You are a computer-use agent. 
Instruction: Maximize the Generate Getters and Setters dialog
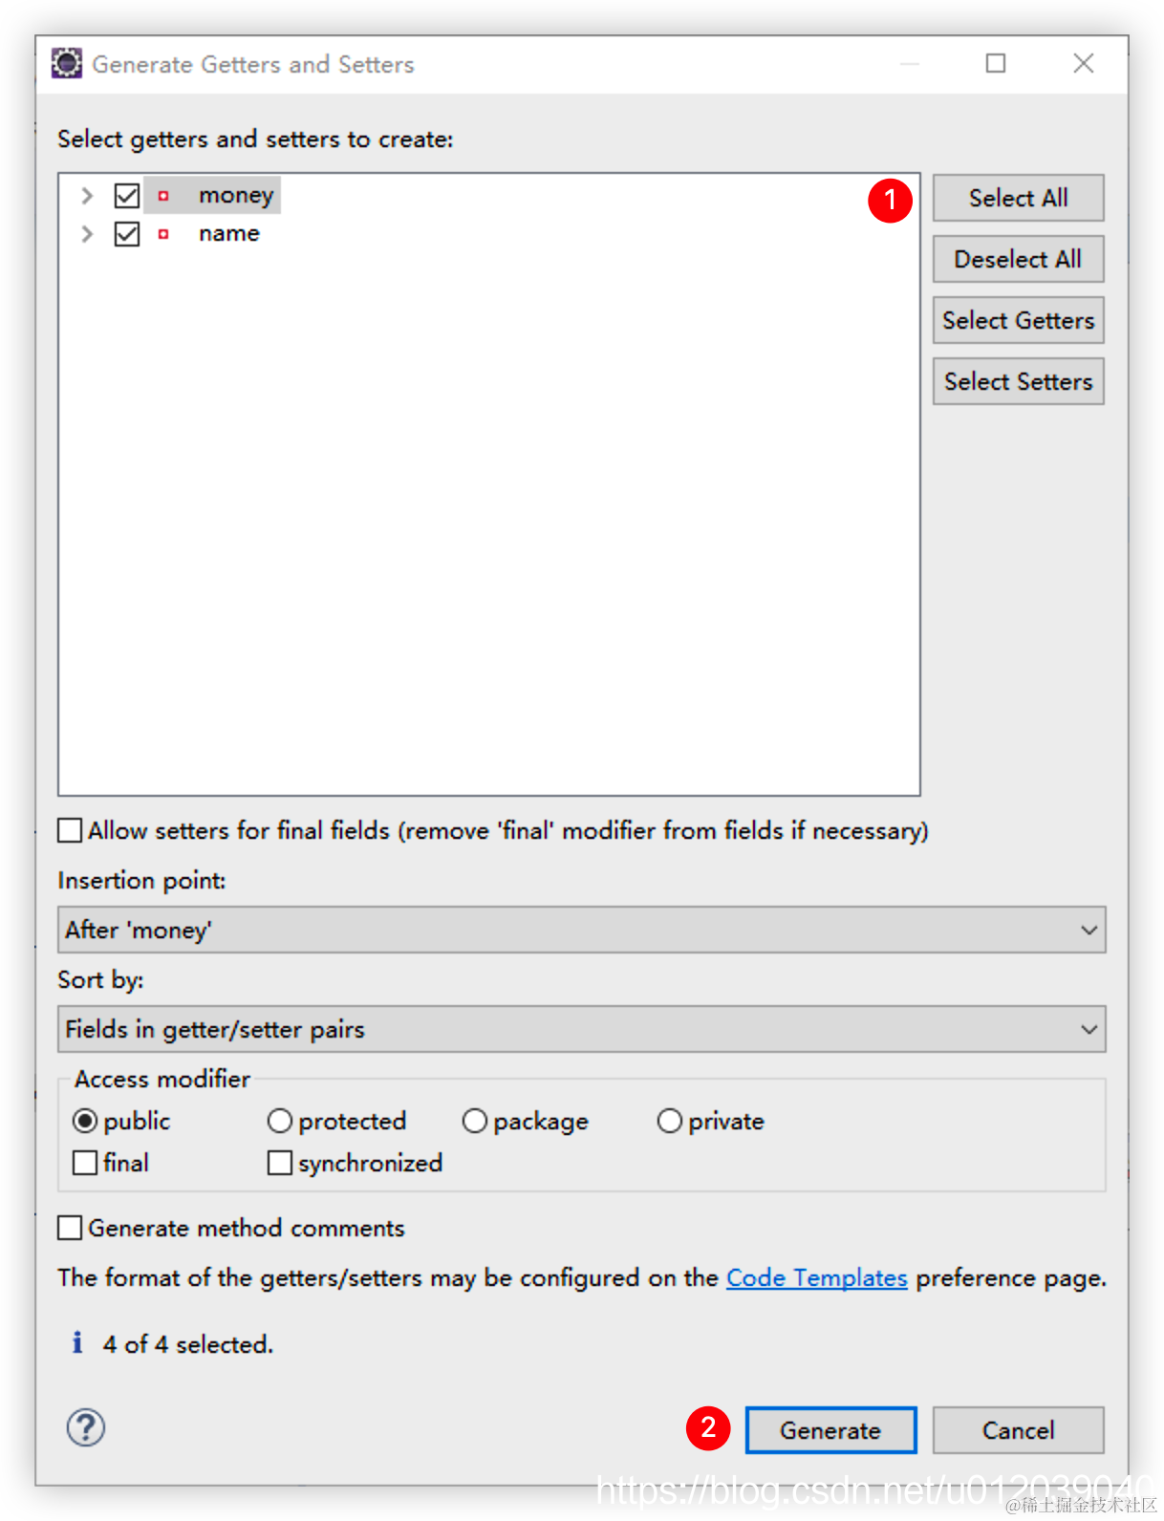(x=996, y=63)
